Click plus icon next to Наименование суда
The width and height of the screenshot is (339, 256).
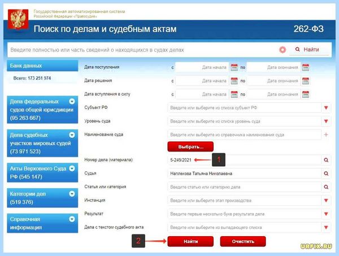pyautogui.click(x=326, y=134)
